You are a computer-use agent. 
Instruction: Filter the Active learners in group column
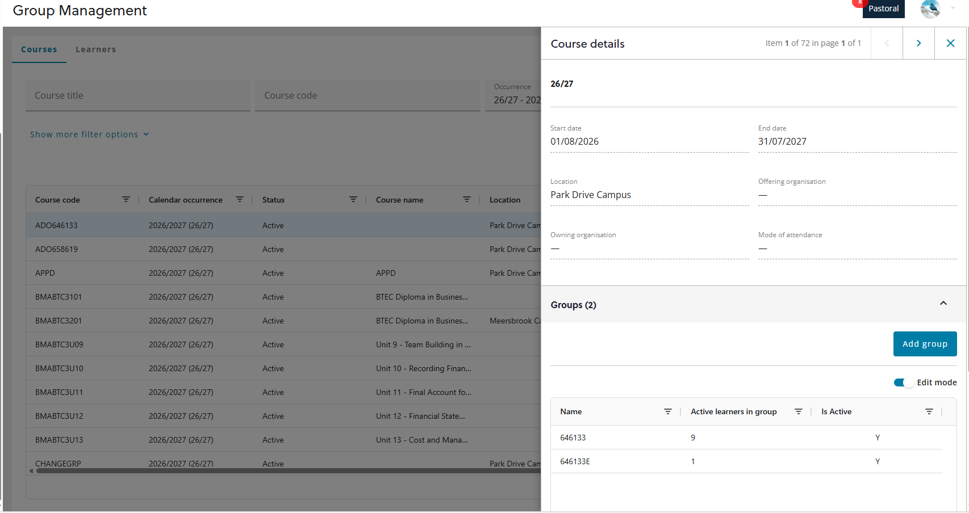[x=799, y=411]
